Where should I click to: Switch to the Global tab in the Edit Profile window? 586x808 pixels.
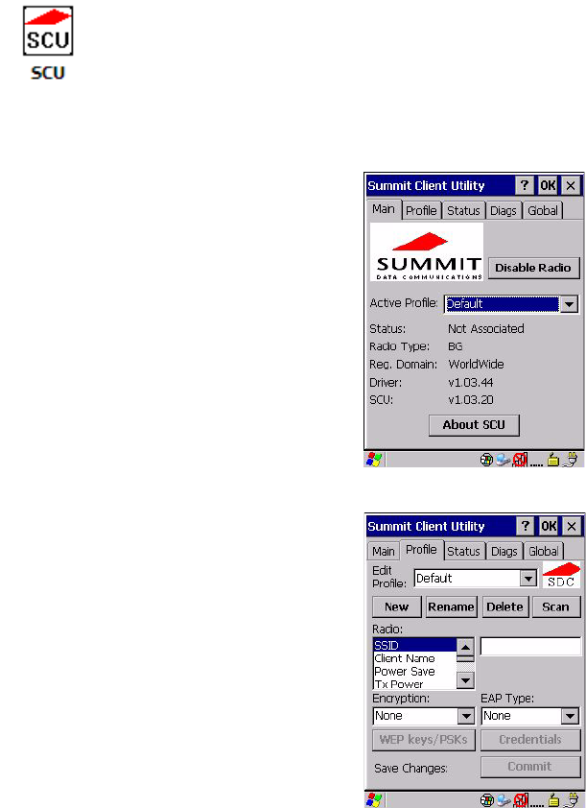543,552
